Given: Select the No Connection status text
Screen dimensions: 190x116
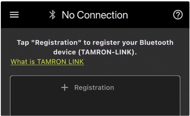Looking at the screenshot, I should tap(95, 15).
